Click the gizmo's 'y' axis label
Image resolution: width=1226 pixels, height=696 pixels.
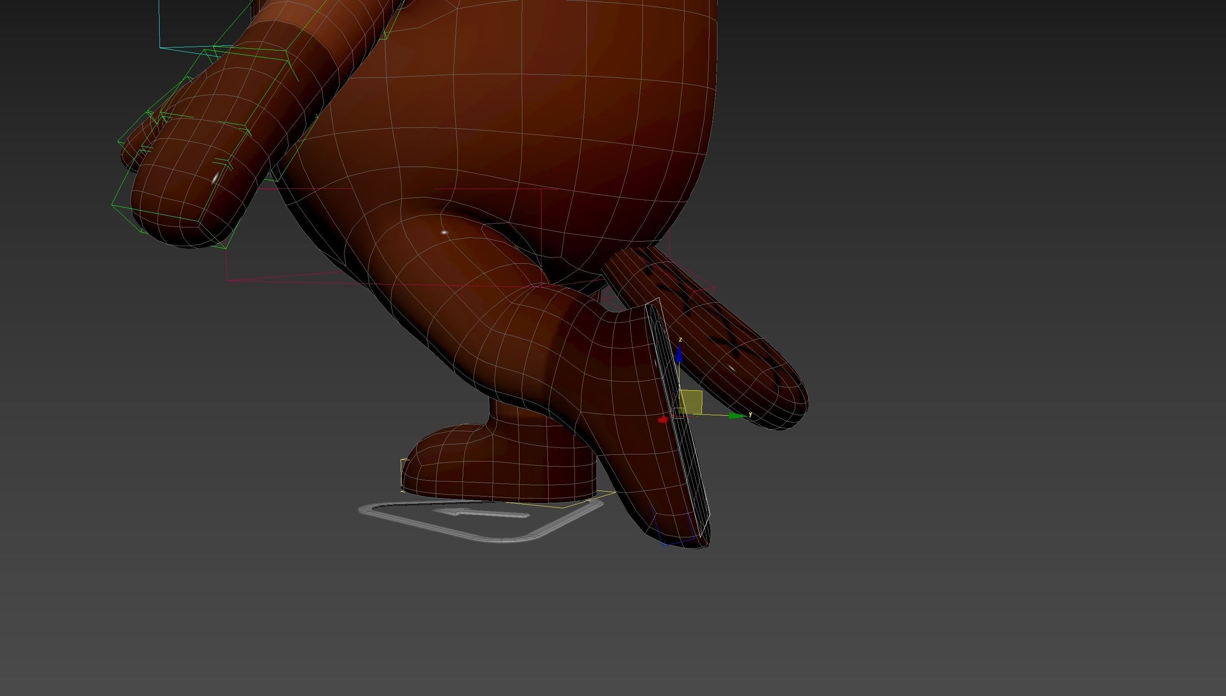(x=750, y=414)
